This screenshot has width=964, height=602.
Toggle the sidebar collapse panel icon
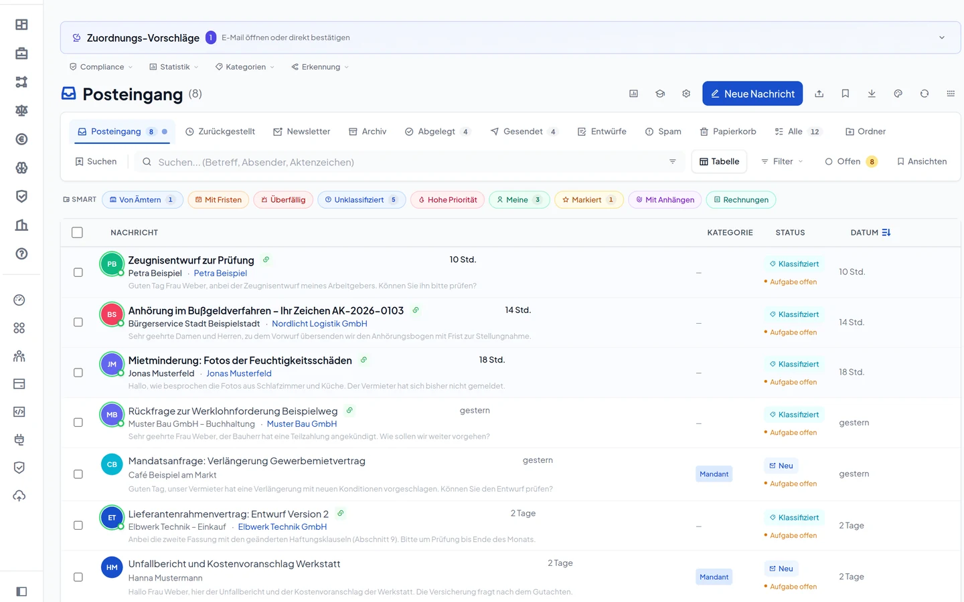21,591
